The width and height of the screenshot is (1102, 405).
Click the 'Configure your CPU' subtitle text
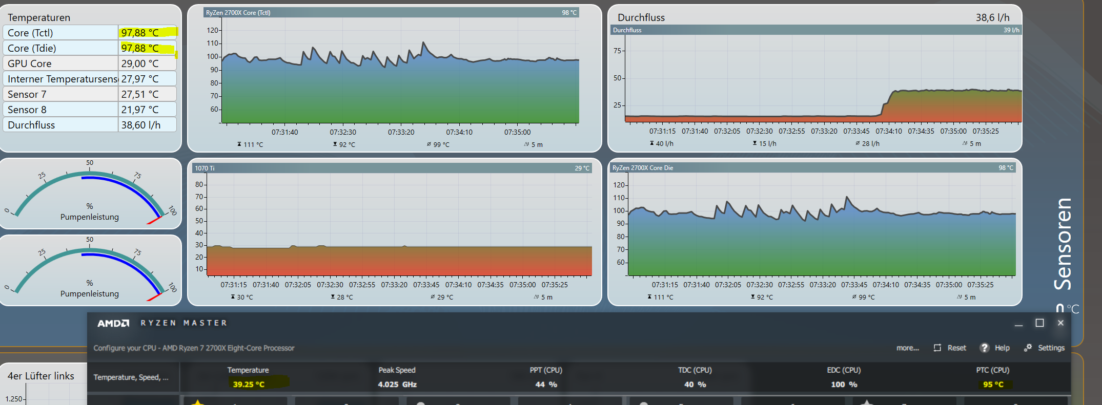point(194,348)
